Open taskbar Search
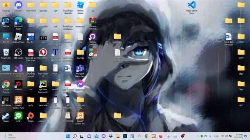The image size is (250, 140). point(75,136)
